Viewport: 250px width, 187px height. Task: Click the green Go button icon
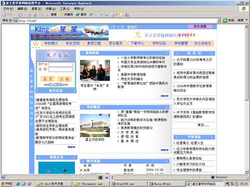tap(225, 20)
